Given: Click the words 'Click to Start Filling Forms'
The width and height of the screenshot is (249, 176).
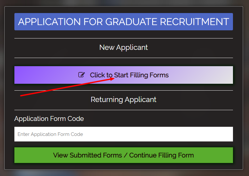Looking at the screenshot, I should click(129, 75).
